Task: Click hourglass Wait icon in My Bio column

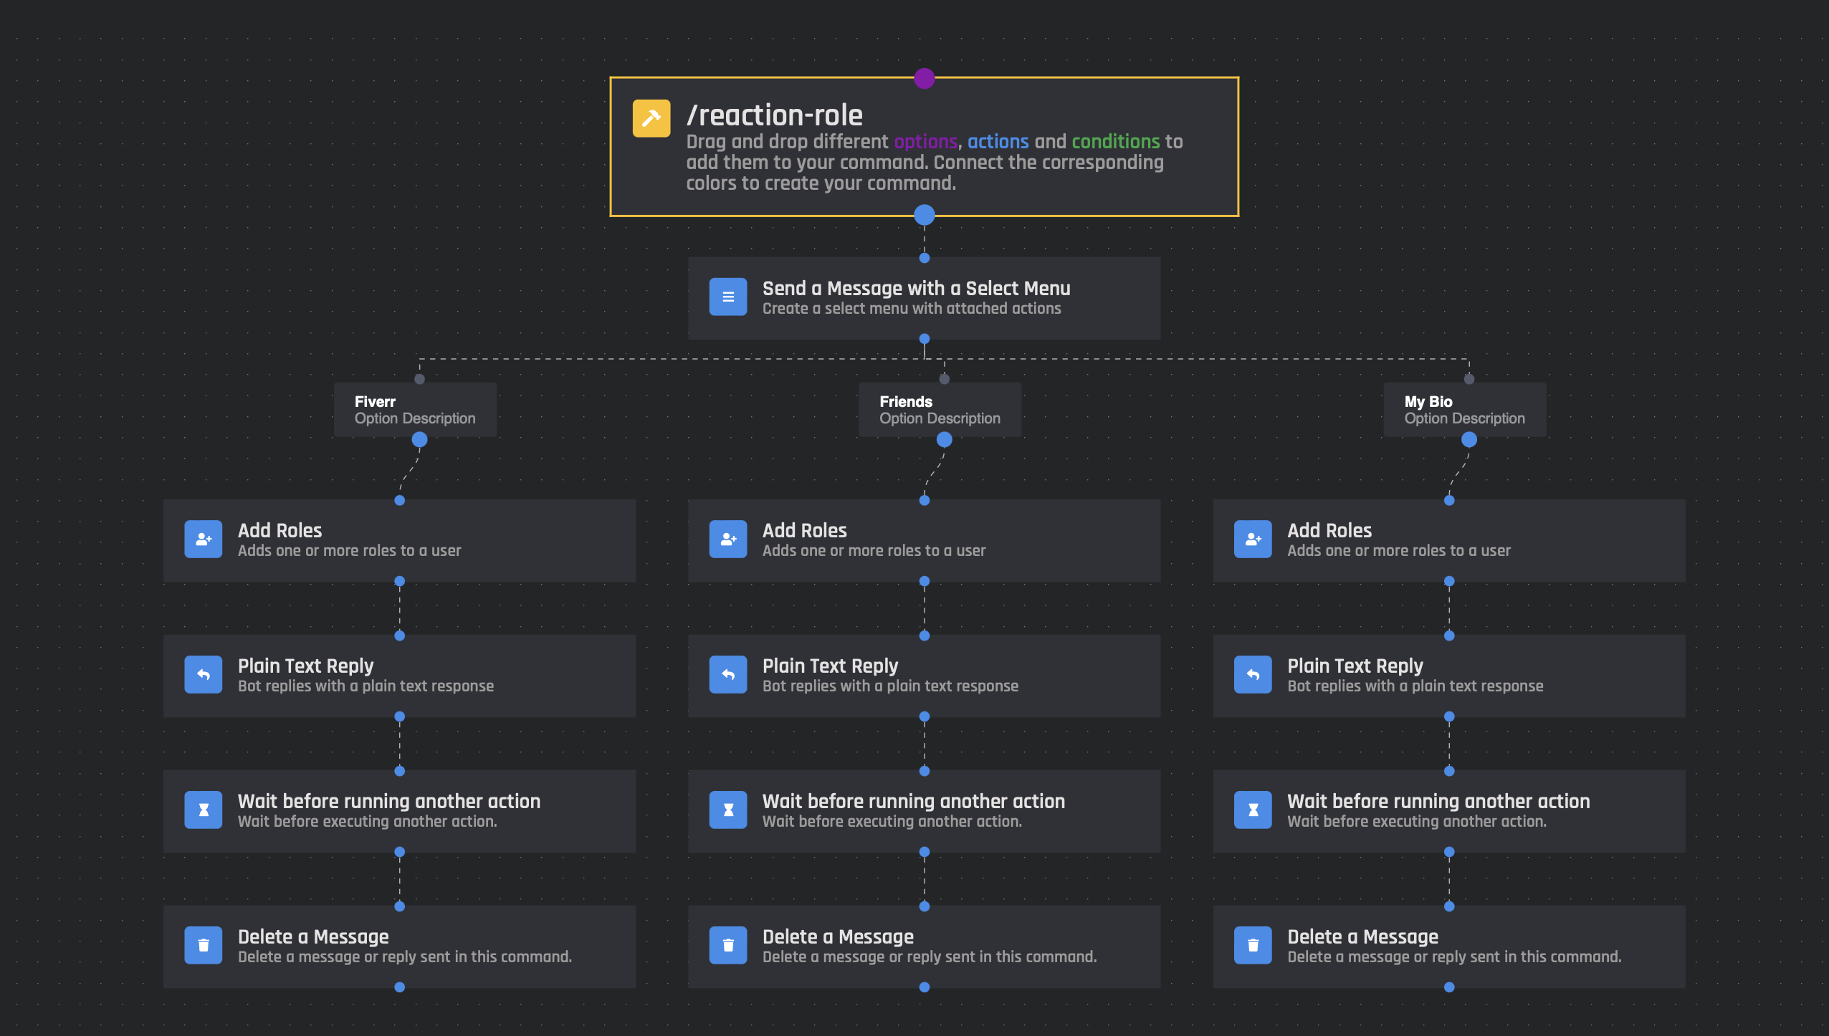Action: click(x=1253, y=810)
